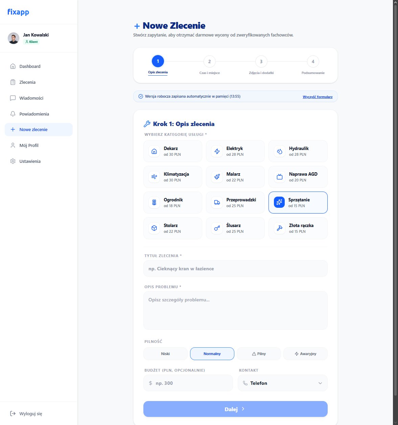The width and height of the screenshot is (398, 425).
Task: Click the Wyloguj się logout icon
Action: click(13, 414)
